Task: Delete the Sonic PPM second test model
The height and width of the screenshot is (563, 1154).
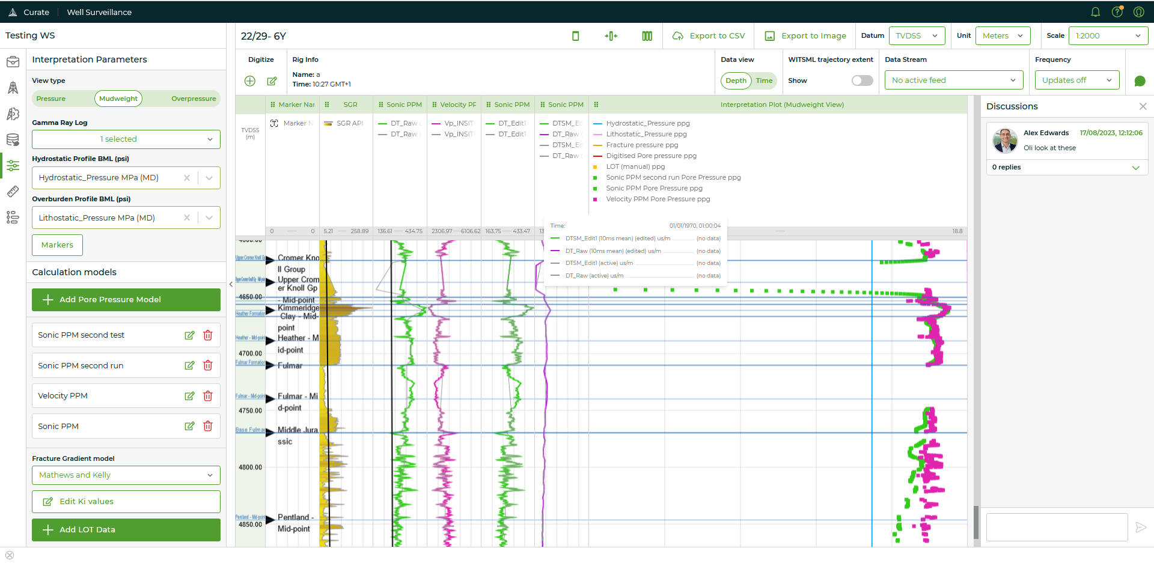Action: pyautogui.click(x=208, y=335)
